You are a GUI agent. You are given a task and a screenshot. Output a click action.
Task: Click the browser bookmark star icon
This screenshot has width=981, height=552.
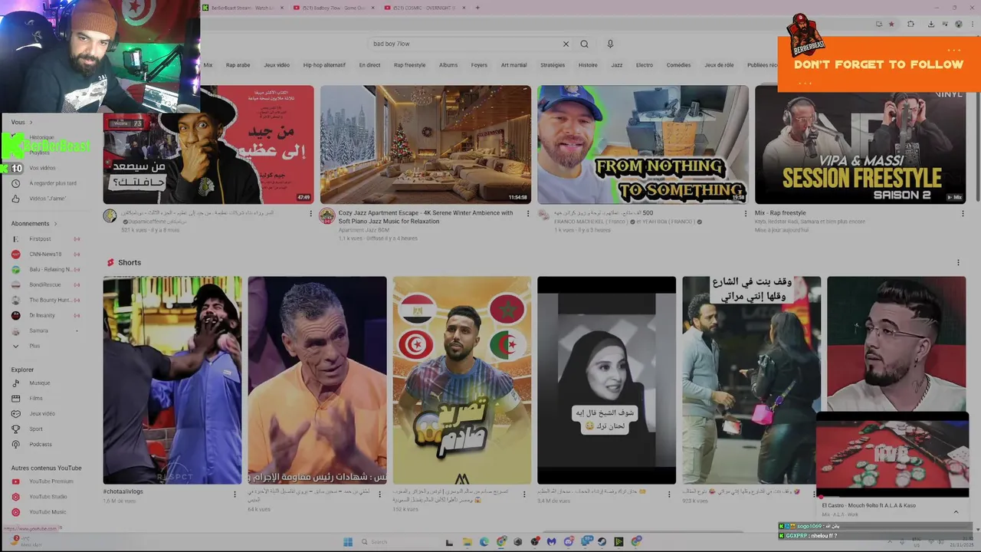pos(891,24)
